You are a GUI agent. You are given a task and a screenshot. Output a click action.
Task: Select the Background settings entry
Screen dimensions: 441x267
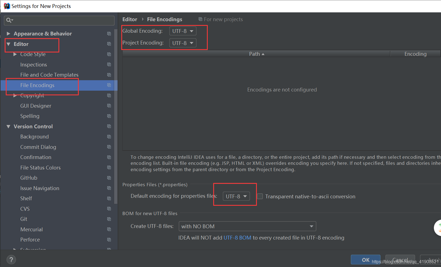click(35, 137)
